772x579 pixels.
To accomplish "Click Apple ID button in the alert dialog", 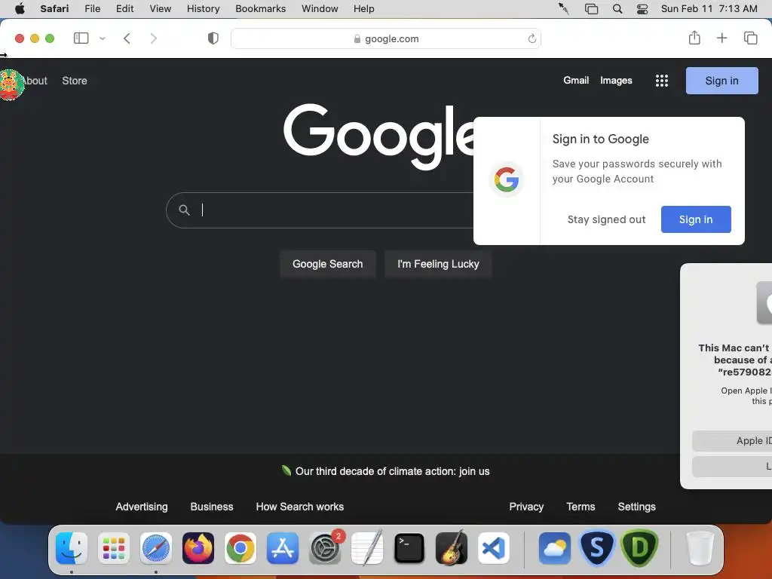I will 732,440.
